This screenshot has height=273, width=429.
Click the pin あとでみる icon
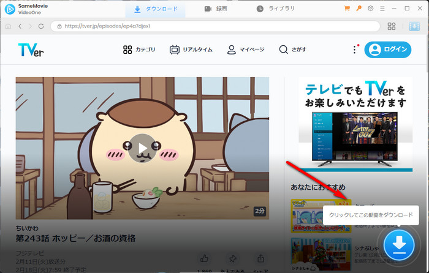(232, 258)
